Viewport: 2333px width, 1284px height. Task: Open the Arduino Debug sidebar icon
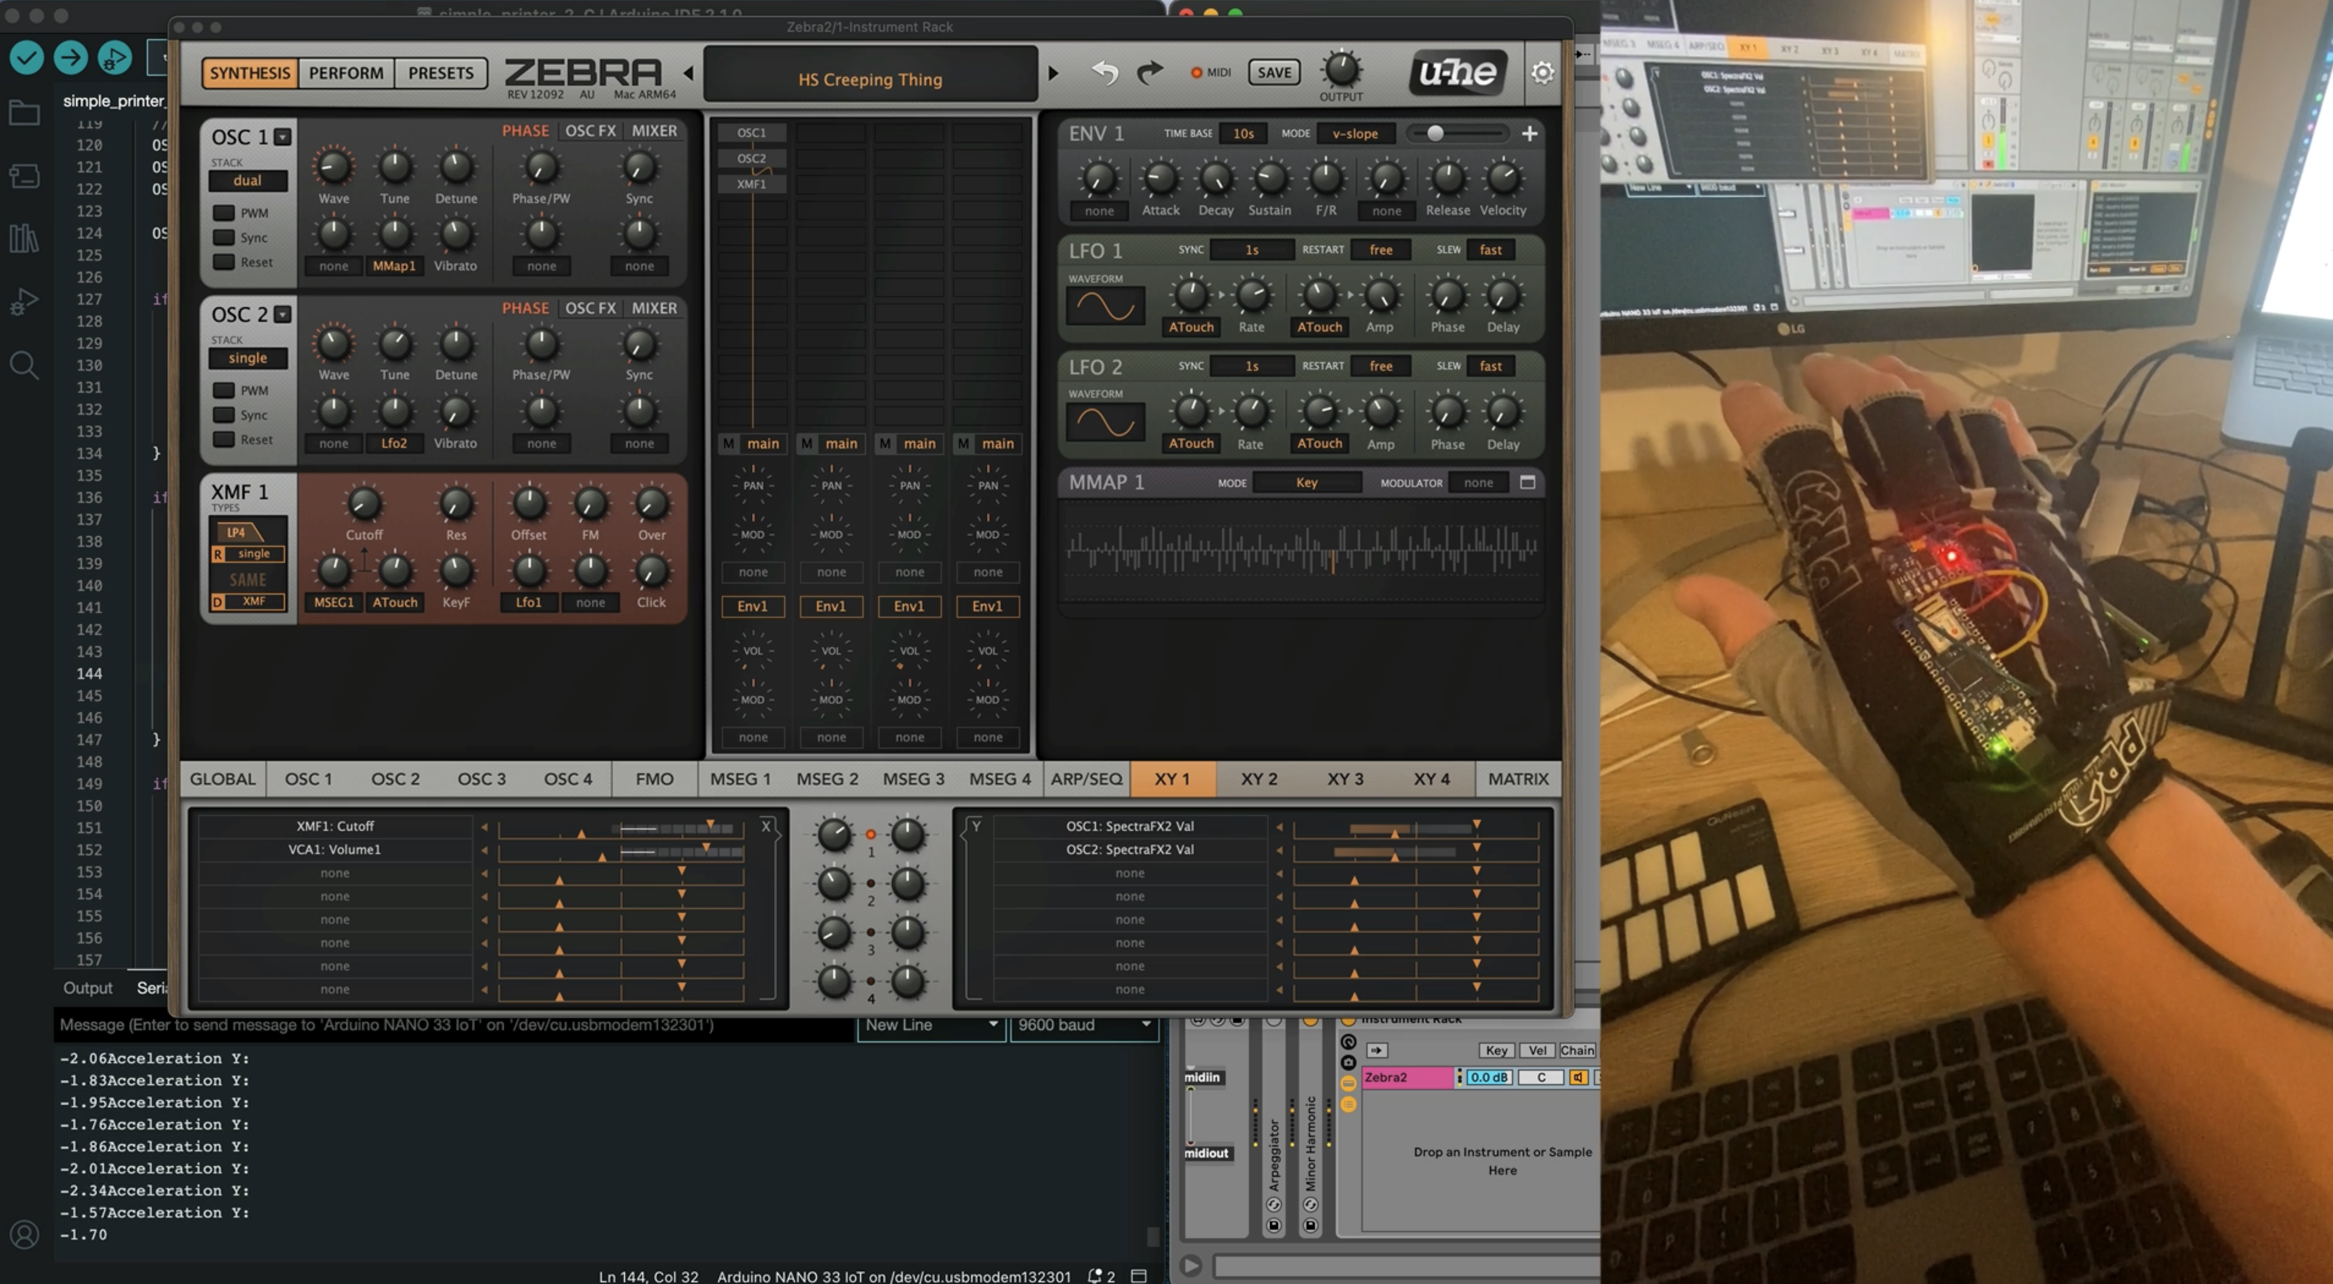coord(24,302)
